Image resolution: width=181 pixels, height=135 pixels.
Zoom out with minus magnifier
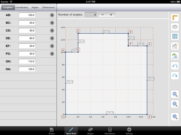point(175,104)
